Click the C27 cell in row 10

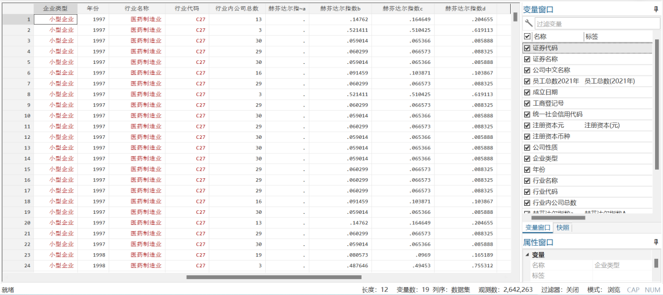point(187,116)
